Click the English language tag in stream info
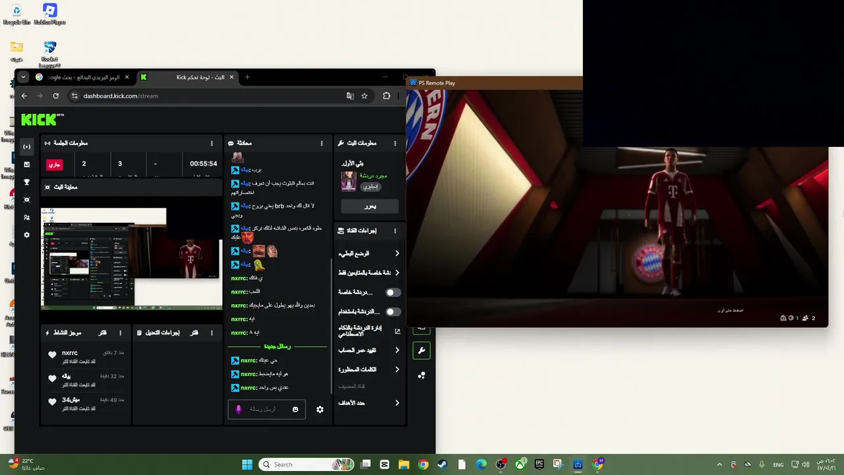 (371, 187)
